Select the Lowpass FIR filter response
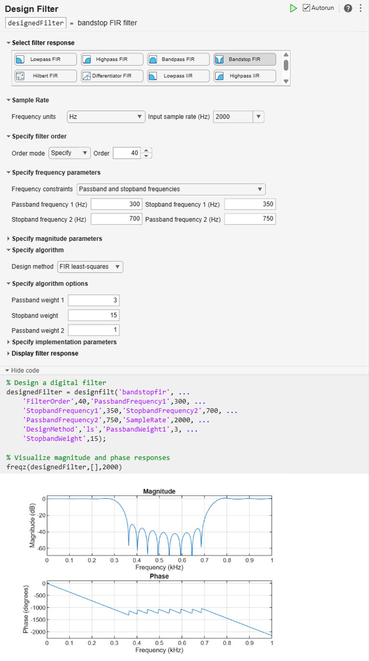 [x=45, y=59]
